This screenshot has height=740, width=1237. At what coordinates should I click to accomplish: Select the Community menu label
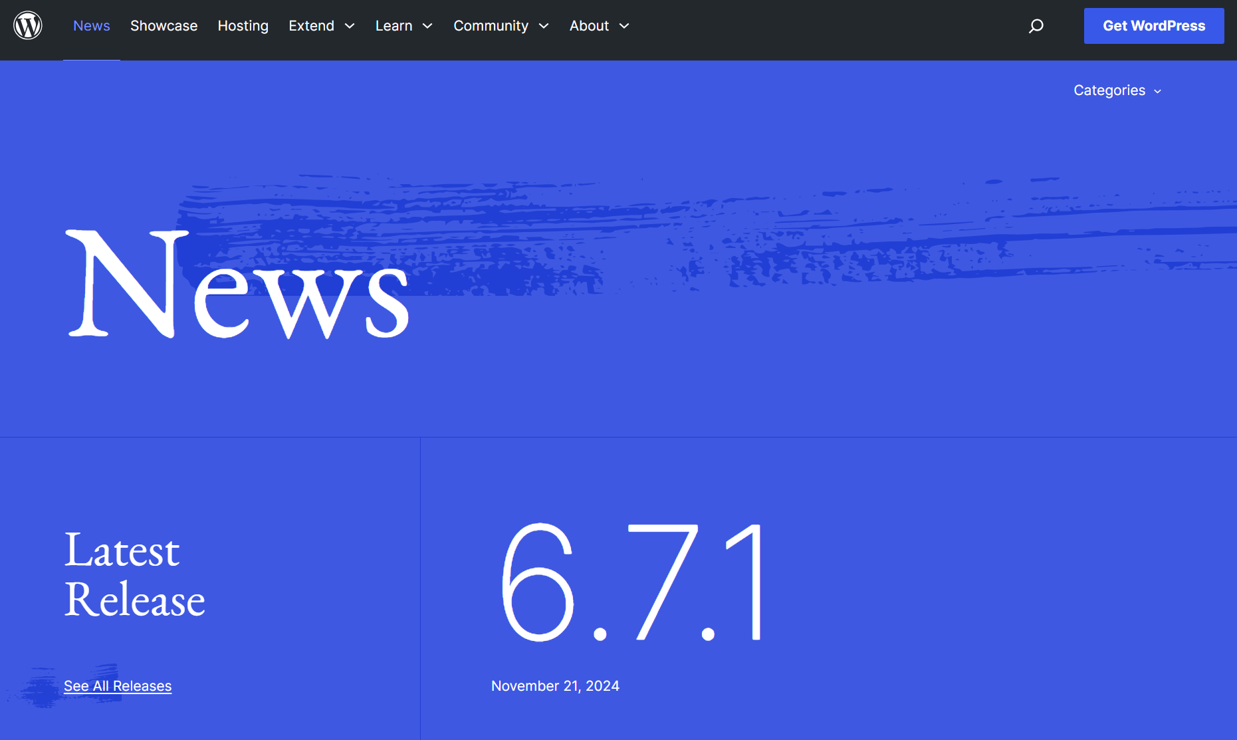click(x=491, y=26)
